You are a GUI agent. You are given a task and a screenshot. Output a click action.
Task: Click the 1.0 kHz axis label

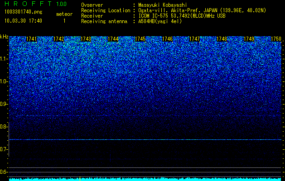pyautogui.click(x=4, y=81)
